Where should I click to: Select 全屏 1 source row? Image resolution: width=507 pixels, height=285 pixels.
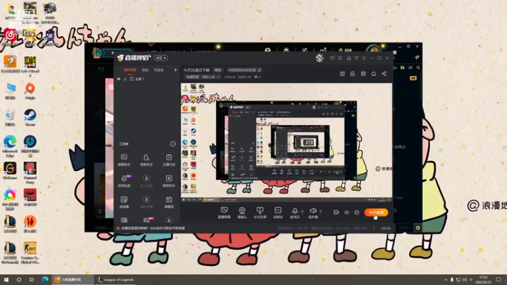click(x=146, y=79)
